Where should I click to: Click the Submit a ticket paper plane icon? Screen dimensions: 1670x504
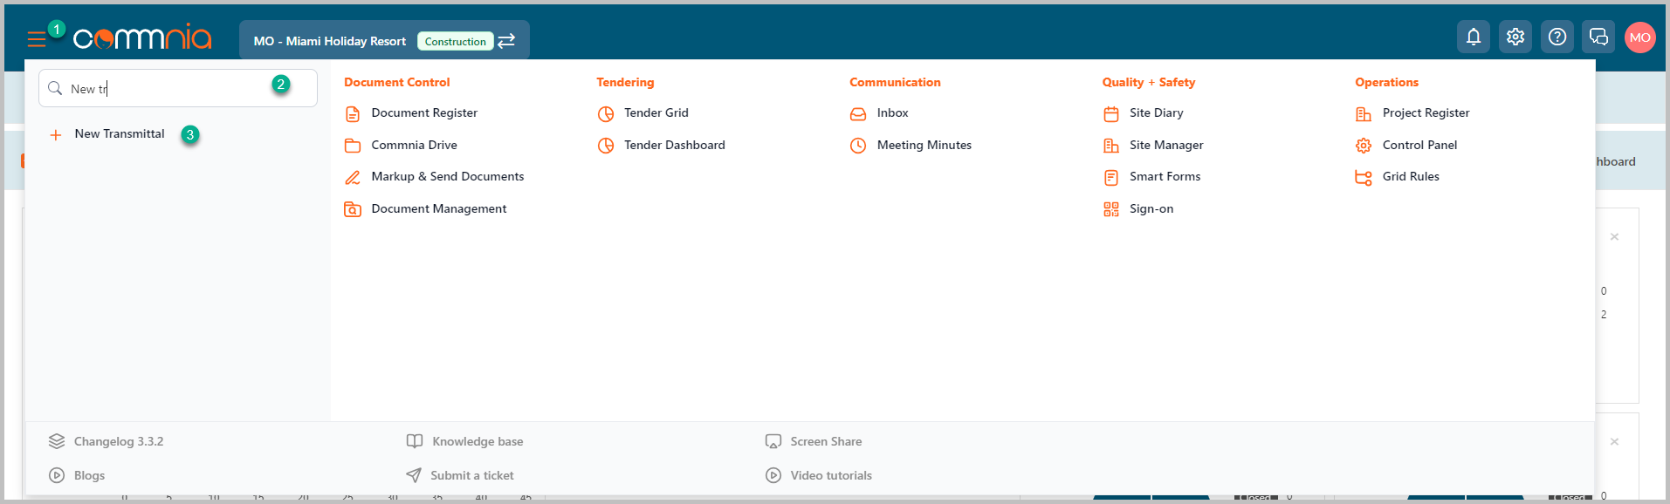point(414,475)
